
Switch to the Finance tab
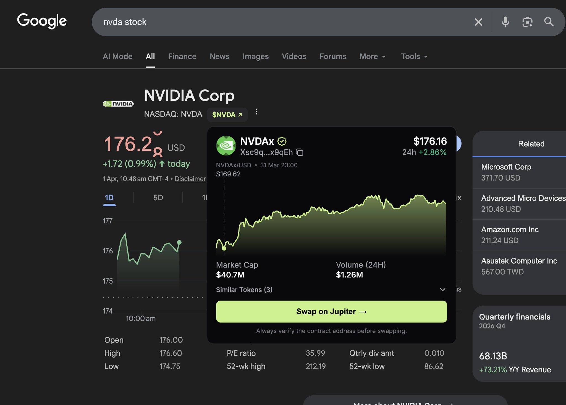point(182,57)
